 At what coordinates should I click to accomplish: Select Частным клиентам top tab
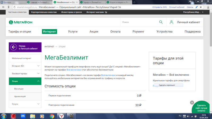(17, 12)
